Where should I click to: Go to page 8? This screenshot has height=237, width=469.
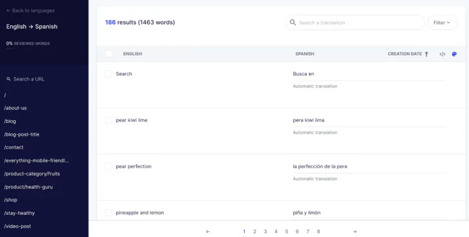pyautogui.click(x=319, y=231)
